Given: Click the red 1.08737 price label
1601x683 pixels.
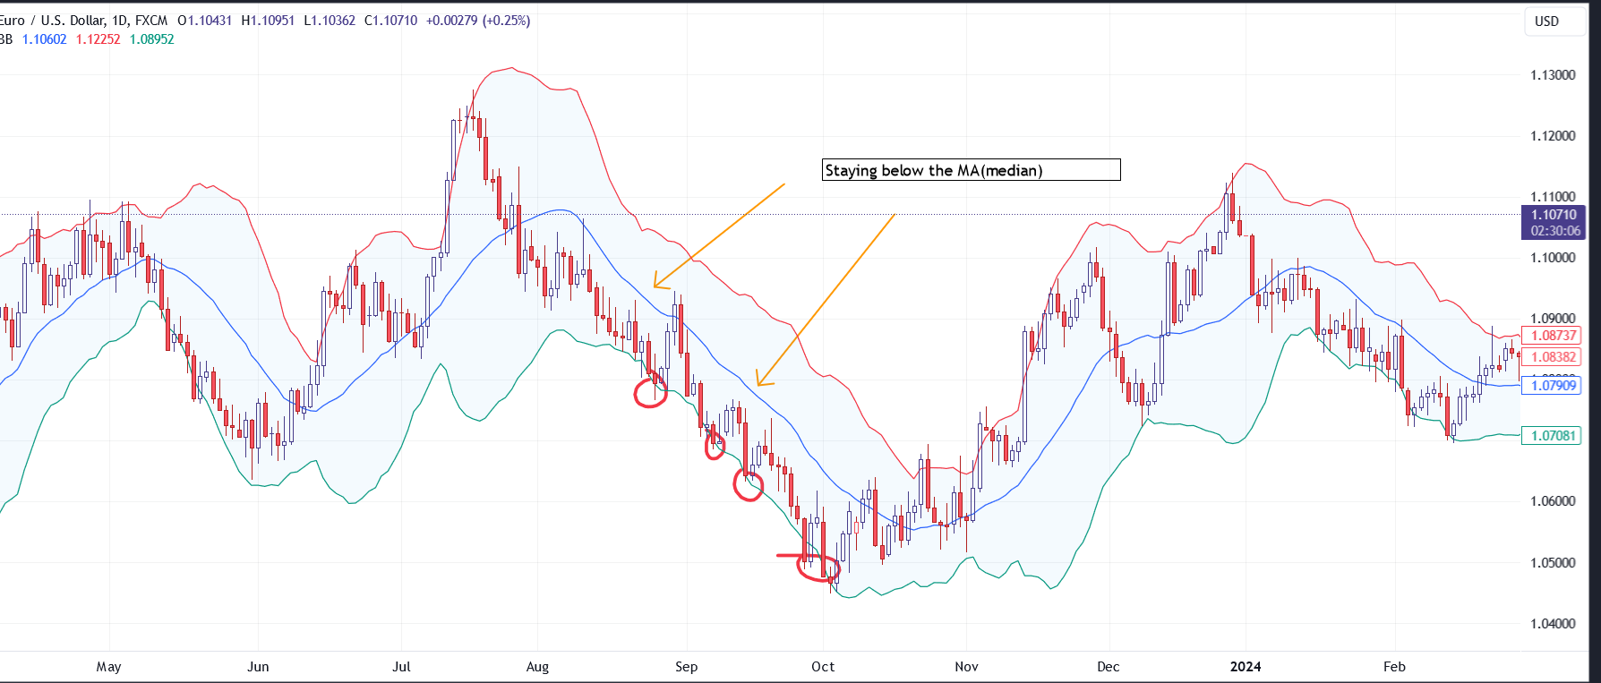Looking at the screenshot, I should click(x=1553, y=336).
